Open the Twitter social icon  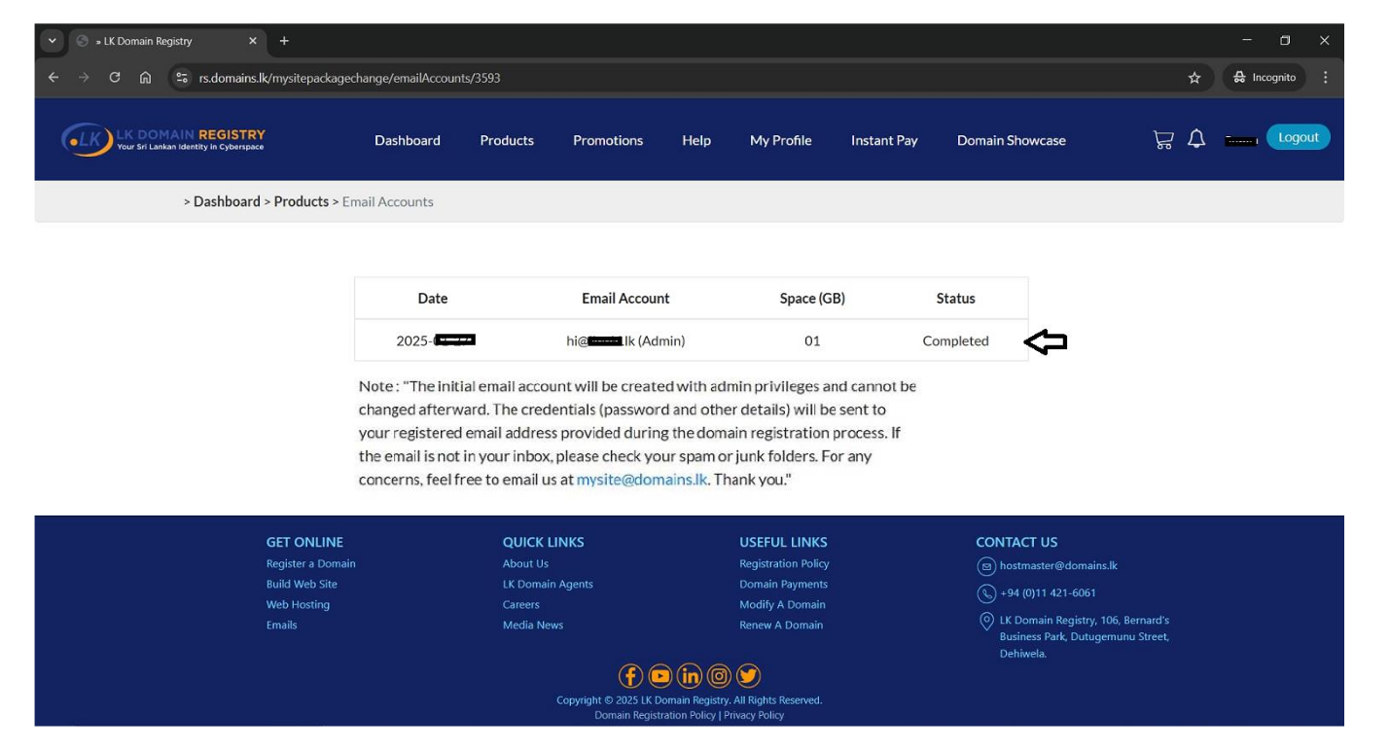tap(748, 676)
